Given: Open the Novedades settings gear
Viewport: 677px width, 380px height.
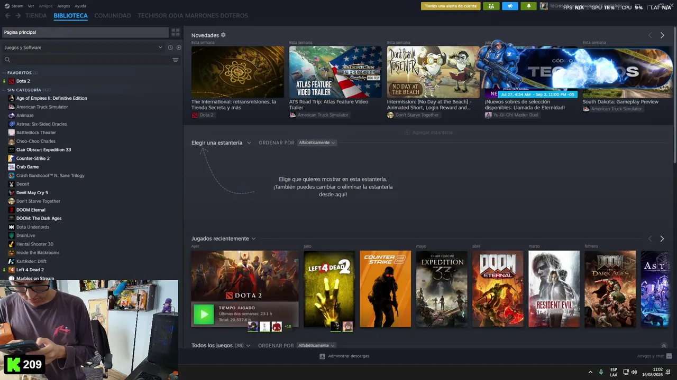Looking at the screenshot, I should (x=223, y=35).
